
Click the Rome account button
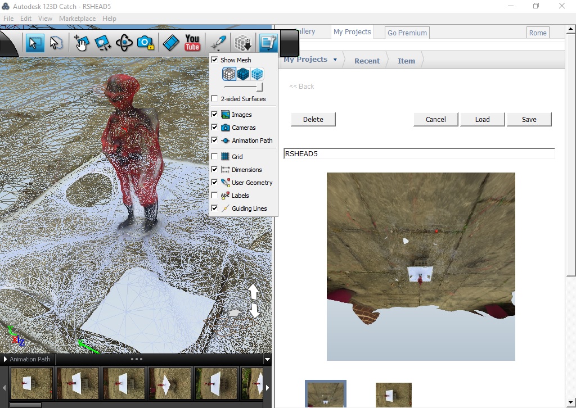(538, 33)
